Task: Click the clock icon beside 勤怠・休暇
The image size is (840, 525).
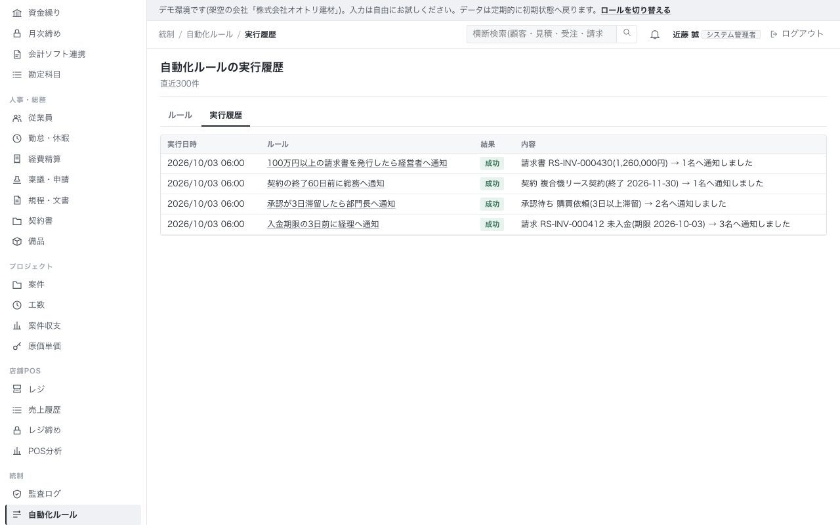Action: 17,138
